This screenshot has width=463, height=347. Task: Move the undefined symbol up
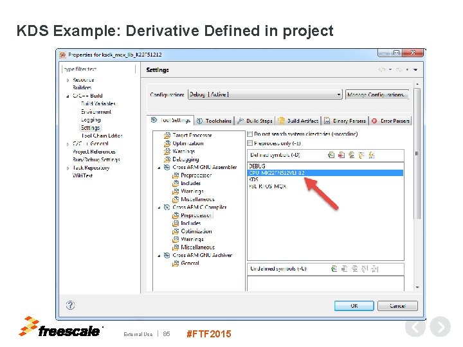pos(365,269)
